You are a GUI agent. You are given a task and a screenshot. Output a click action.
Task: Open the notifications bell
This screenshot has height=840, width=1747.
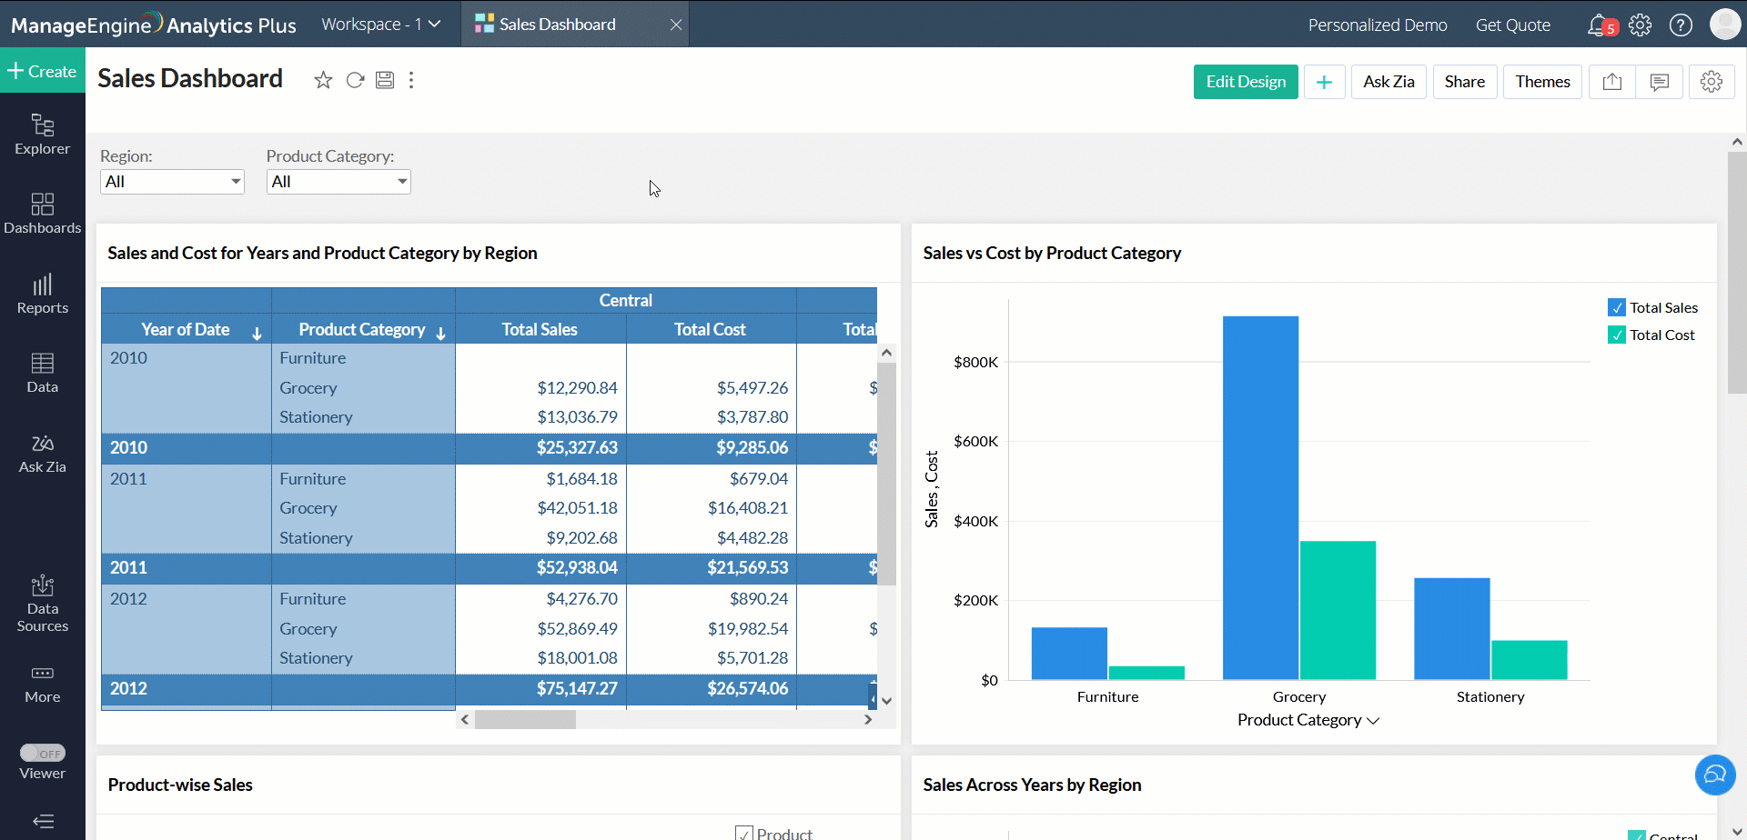1598,25
